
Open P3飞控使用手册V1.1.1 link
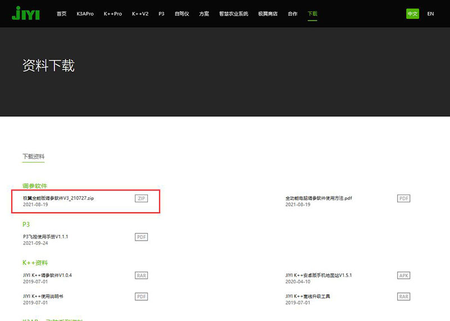coord(46,237)
